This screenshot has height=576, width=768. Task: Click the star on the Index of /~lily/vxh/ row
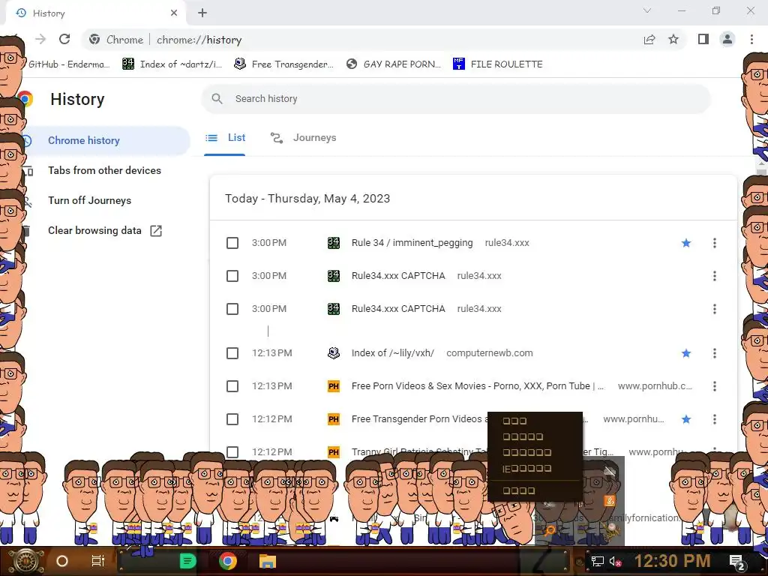click(686, 353)
